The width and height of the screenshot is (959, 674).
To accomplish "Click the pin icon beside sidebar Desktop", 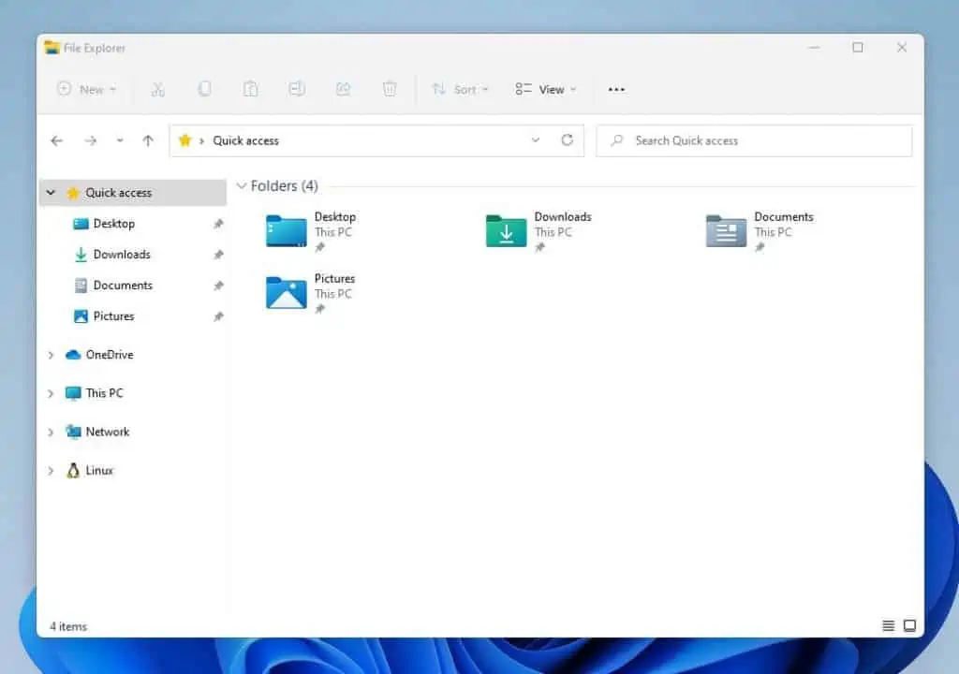I will [218, 224].
